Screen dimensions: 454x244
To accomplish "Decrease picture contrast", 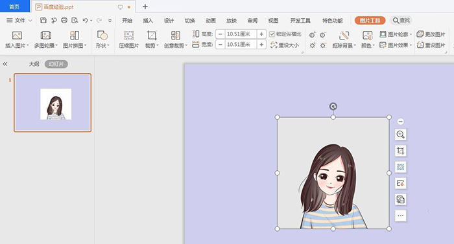I will [323, 35].
